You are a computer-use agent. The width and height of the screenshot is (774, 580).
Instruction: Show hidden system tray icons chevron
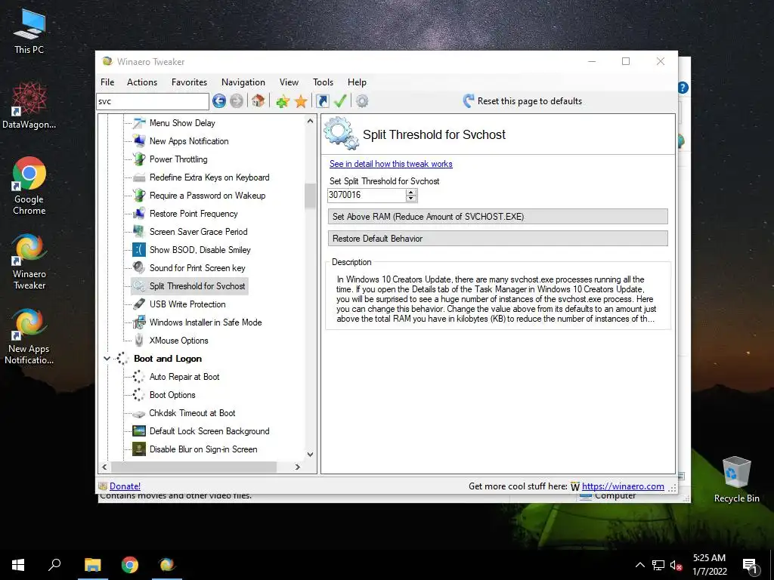[x=639, y=565]
